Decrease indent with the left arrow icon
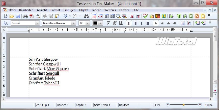 pos(197,23)
